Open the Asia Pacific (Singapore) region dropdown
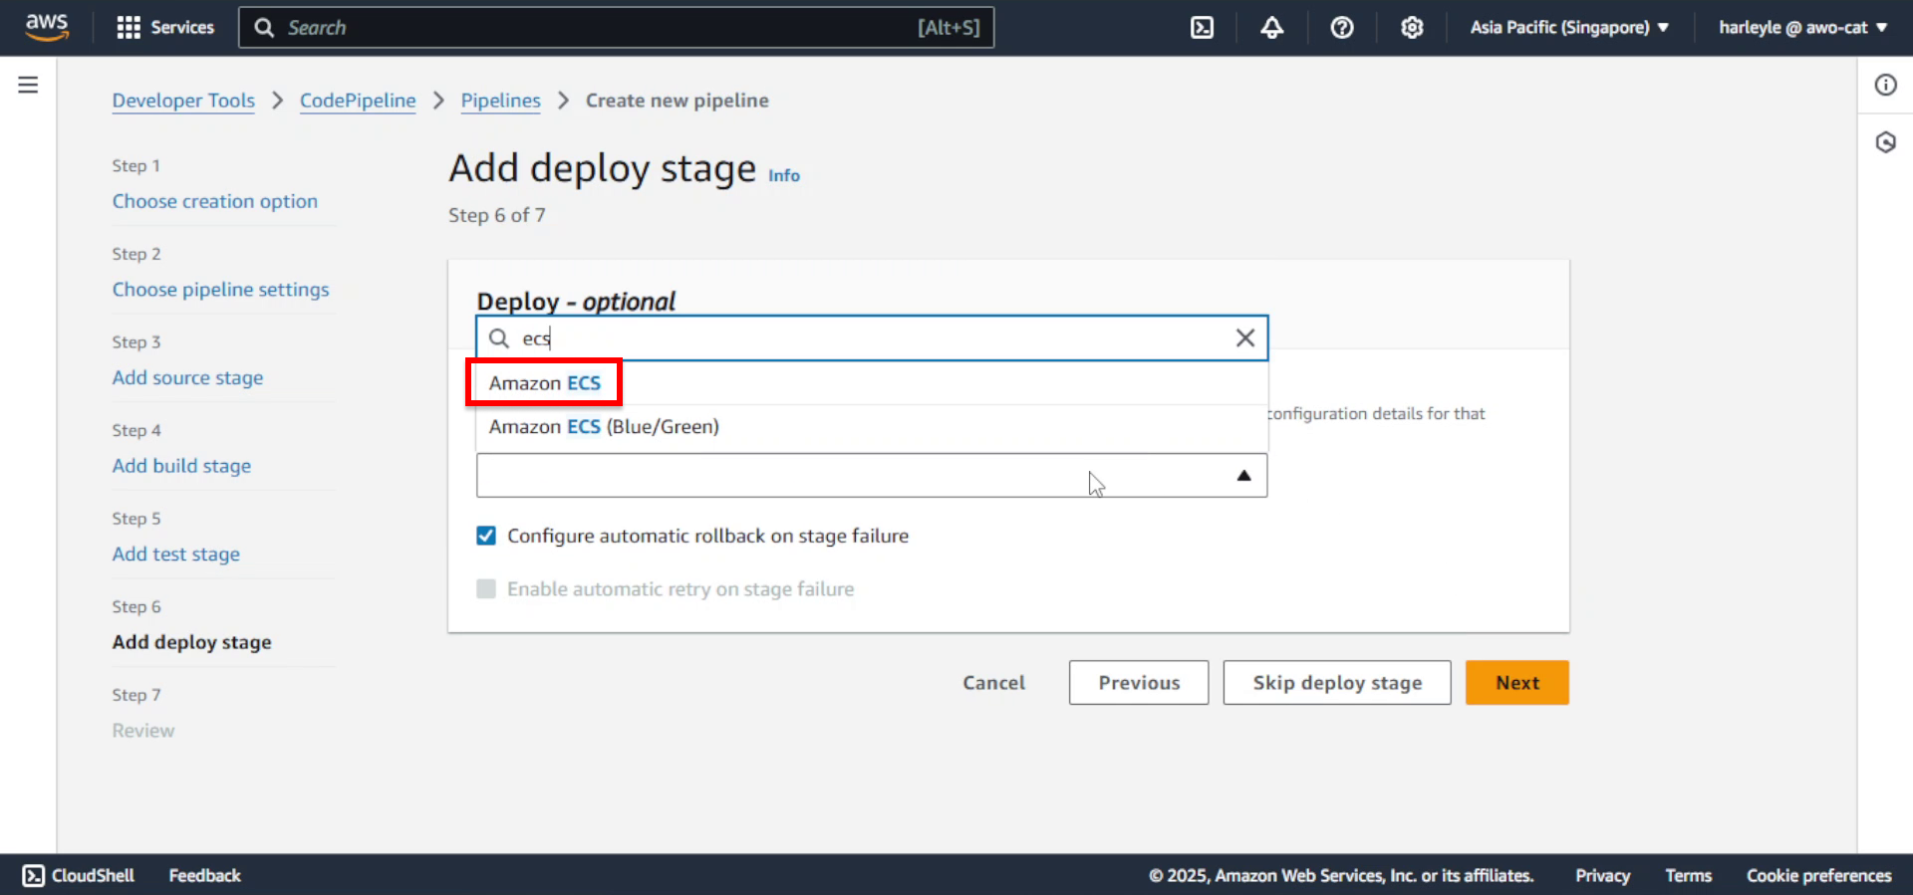The width and height of the screenshot is (1913, 895). pyautogui.click(x=1569, y=28)
